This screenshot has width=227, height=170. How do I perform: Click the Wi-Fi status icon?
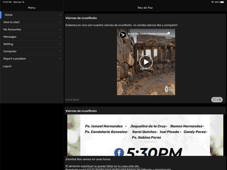click(212, 2)
